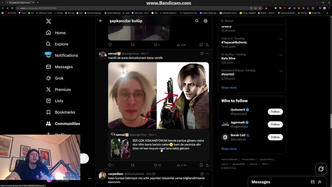Click Show more under Who to follow
Viewport: 332px width, 187px height.
pos(229,149)
